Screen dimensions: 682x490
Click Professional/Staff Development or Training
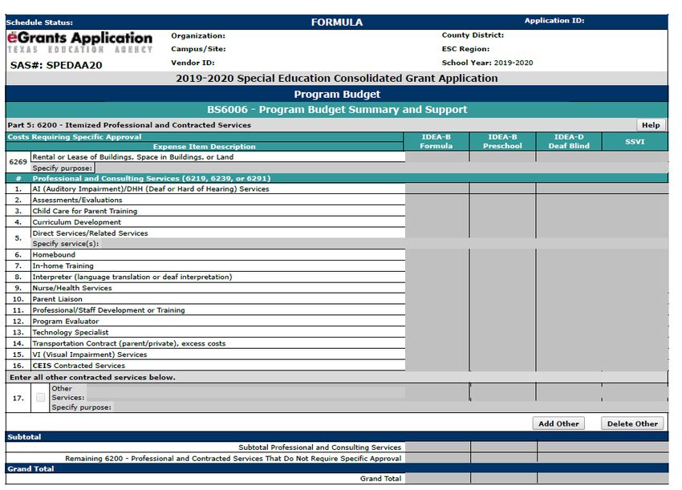pyautogui.click(x=108, y=310)
